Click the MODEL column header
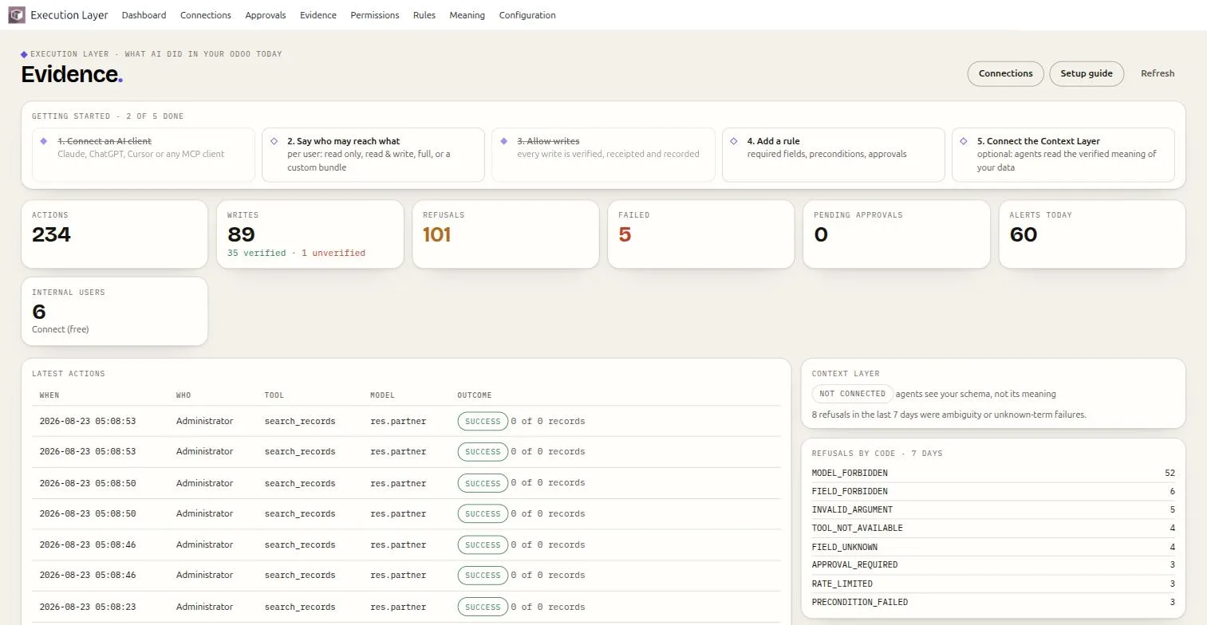Screen dimensions: 1207x625 tap(382, 395)
